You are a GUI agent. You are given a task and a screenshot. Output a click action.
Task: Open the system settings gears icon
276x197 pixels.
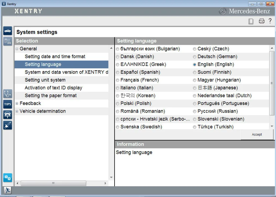(x=7, y=178)
